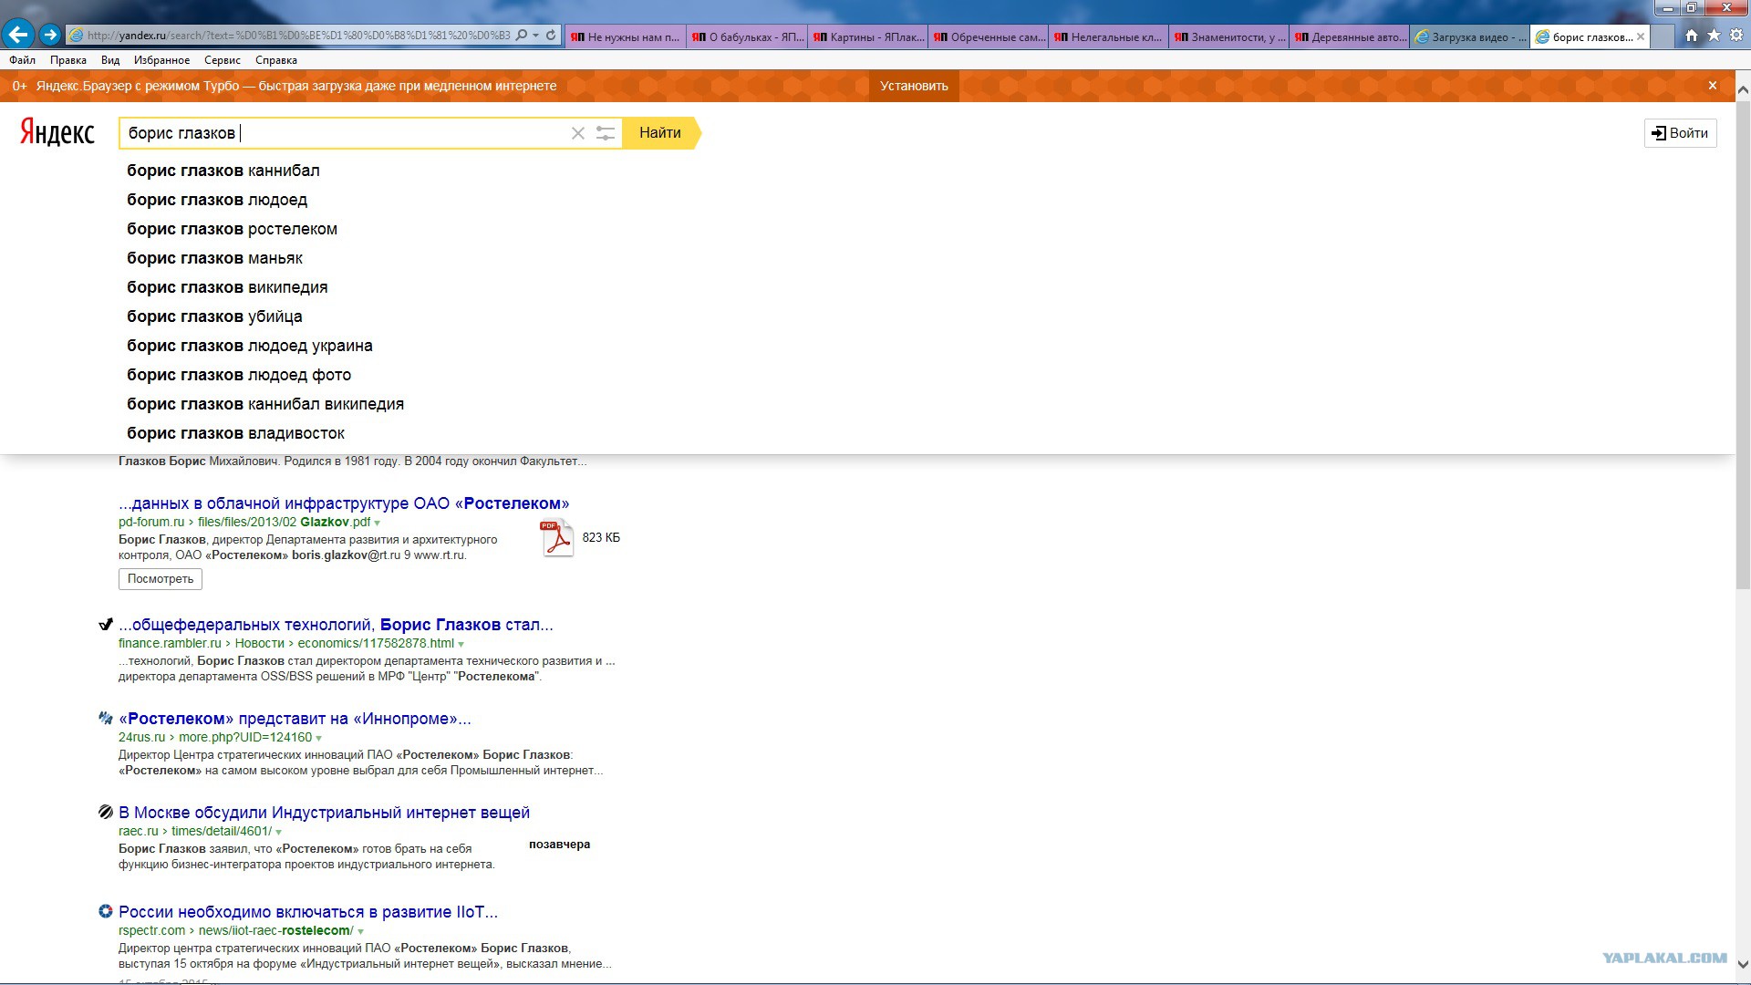Switch to the 'Картины - ЯПлак...' tab
This screenshot has width=1751, height=985.
[868, 37]
